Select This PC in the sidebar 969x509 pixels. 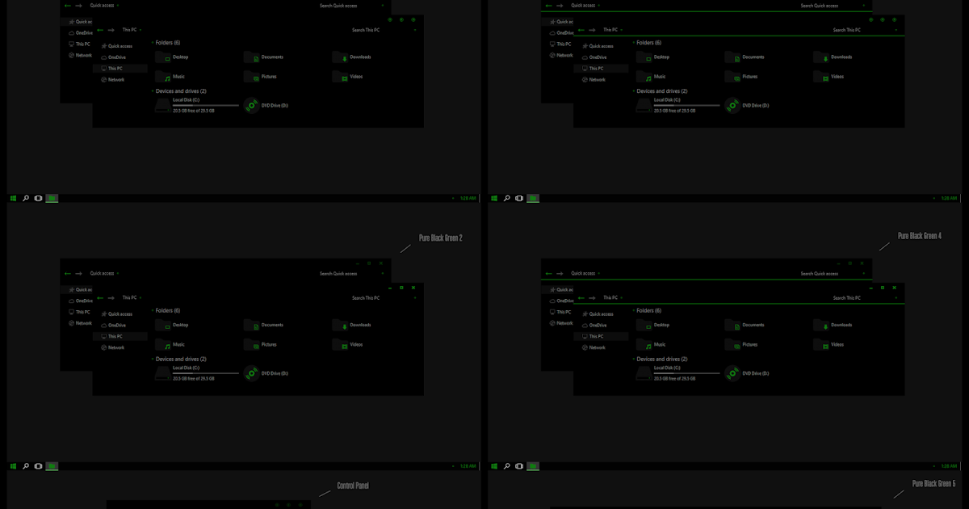click(120, 68)
